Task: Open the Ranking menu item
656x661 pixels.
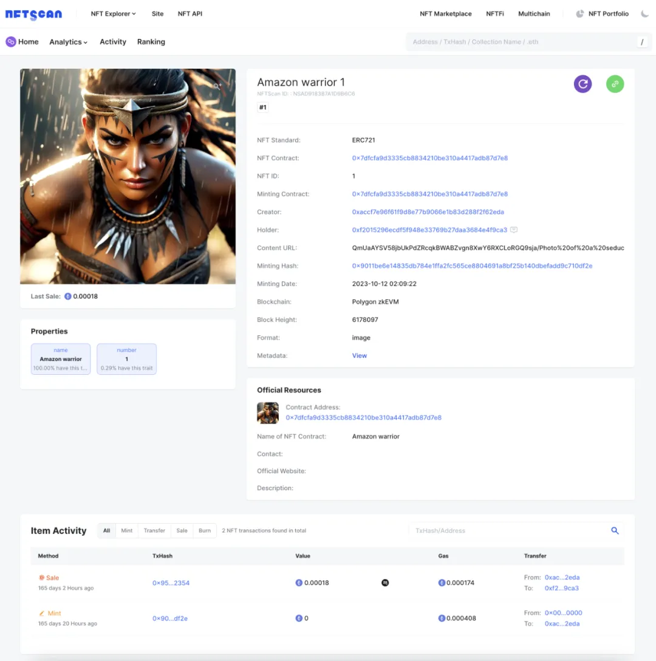Action: pyautogui.click(x=151, y=42)
